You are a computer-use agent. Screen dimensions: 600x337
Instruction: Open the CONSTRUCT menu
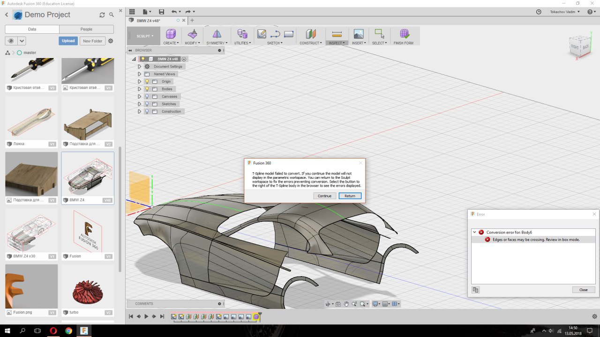[311, 43]
